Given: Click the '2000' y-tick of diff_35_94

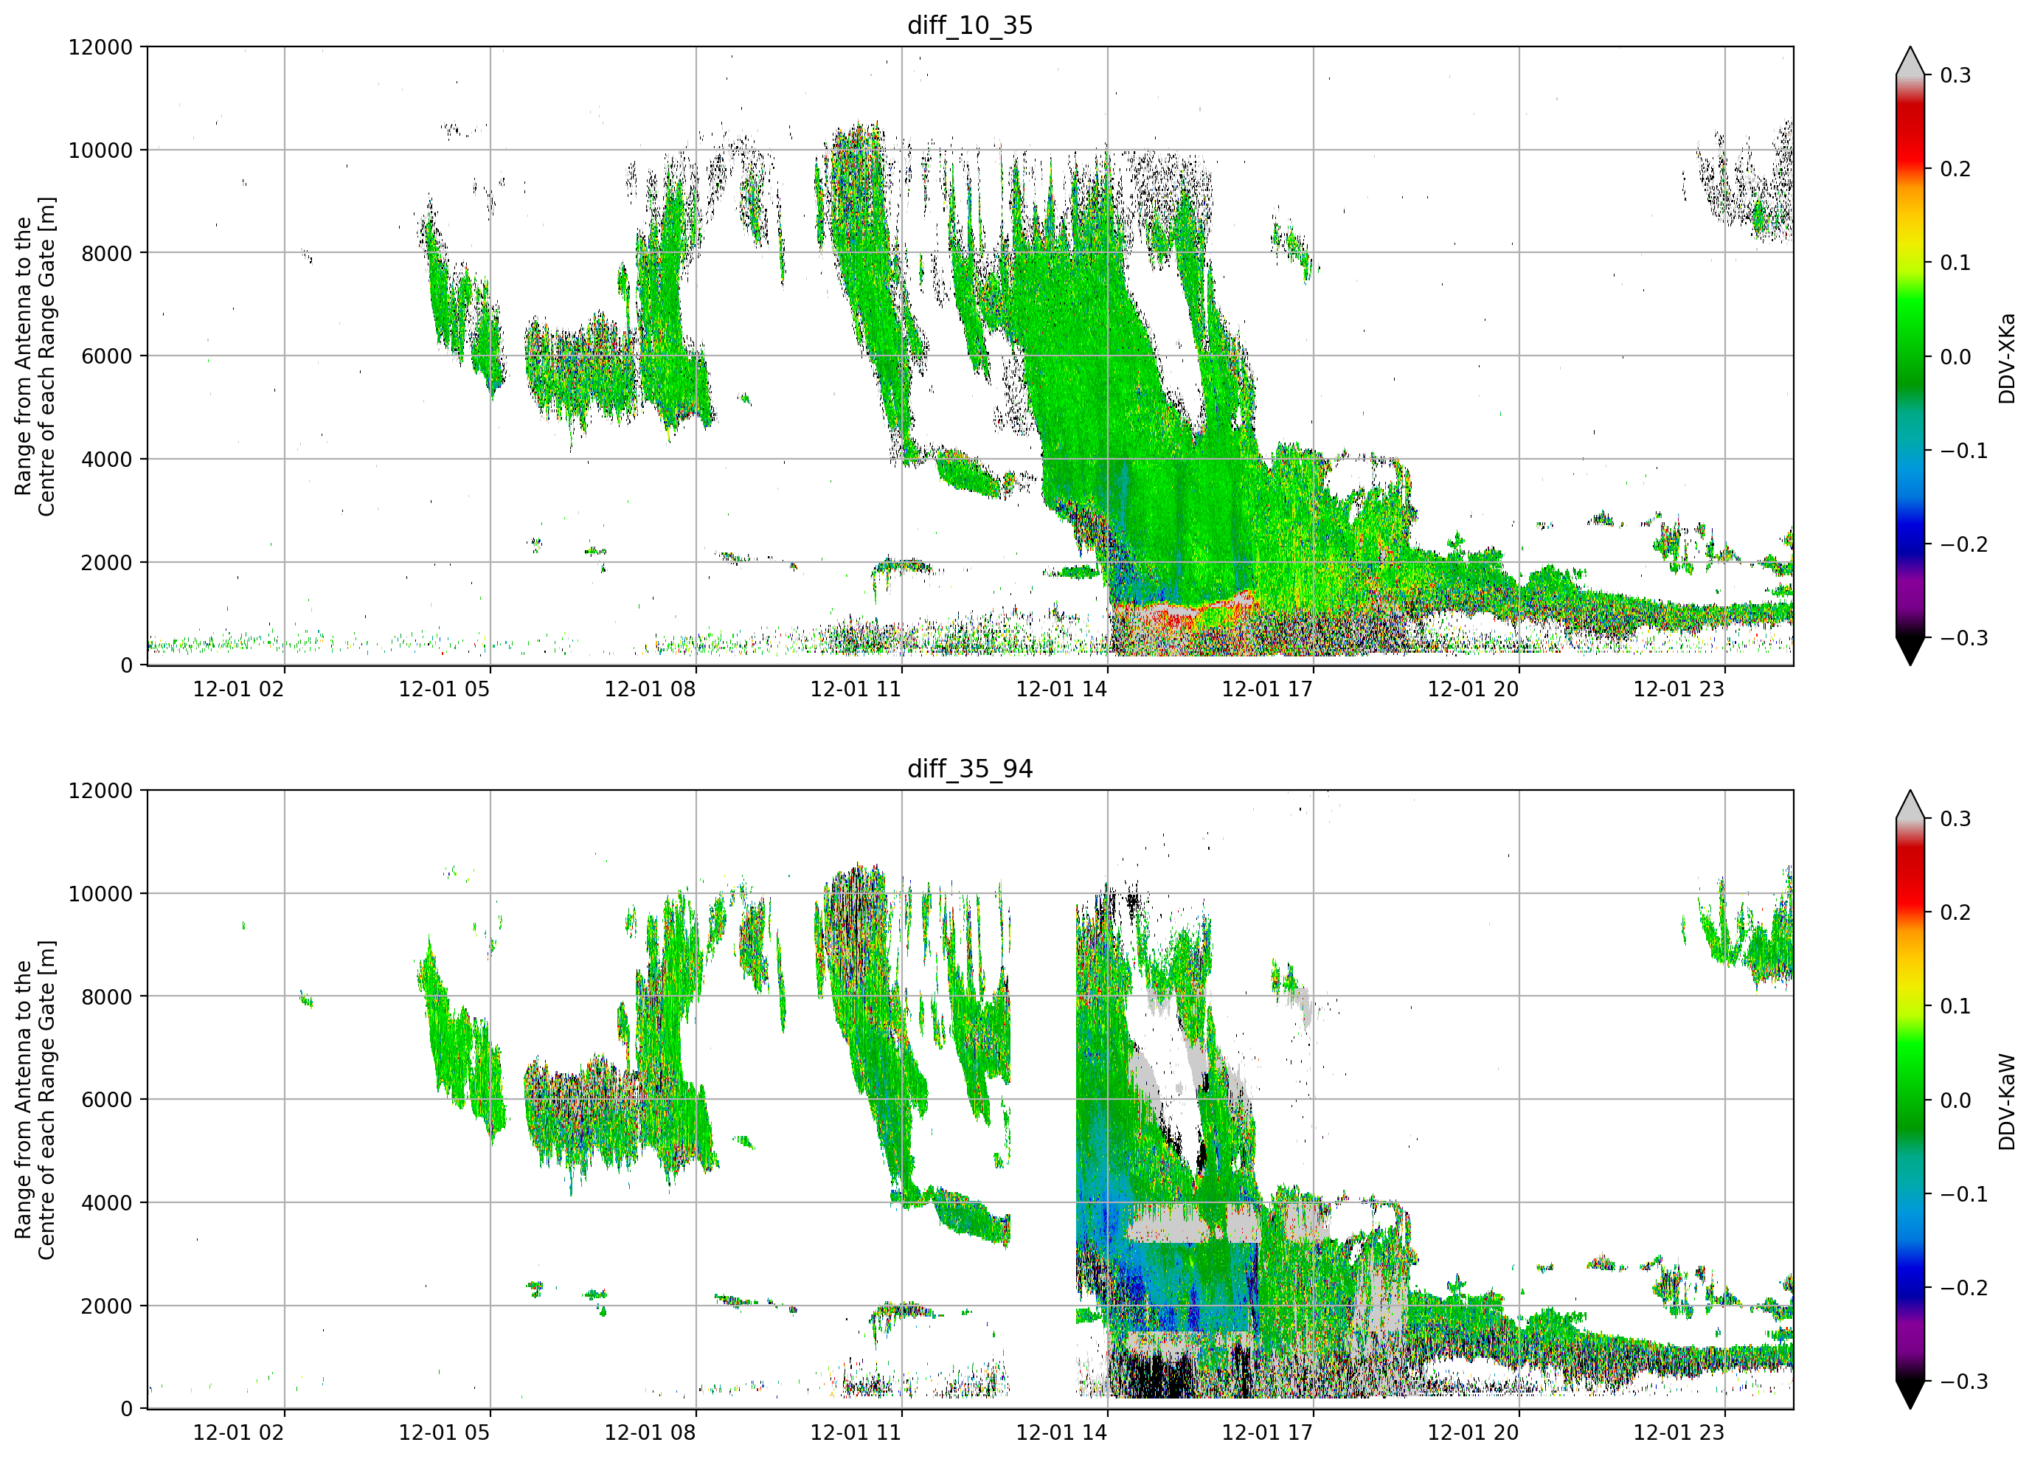Looking at the screenshot, I should 107,1306.
